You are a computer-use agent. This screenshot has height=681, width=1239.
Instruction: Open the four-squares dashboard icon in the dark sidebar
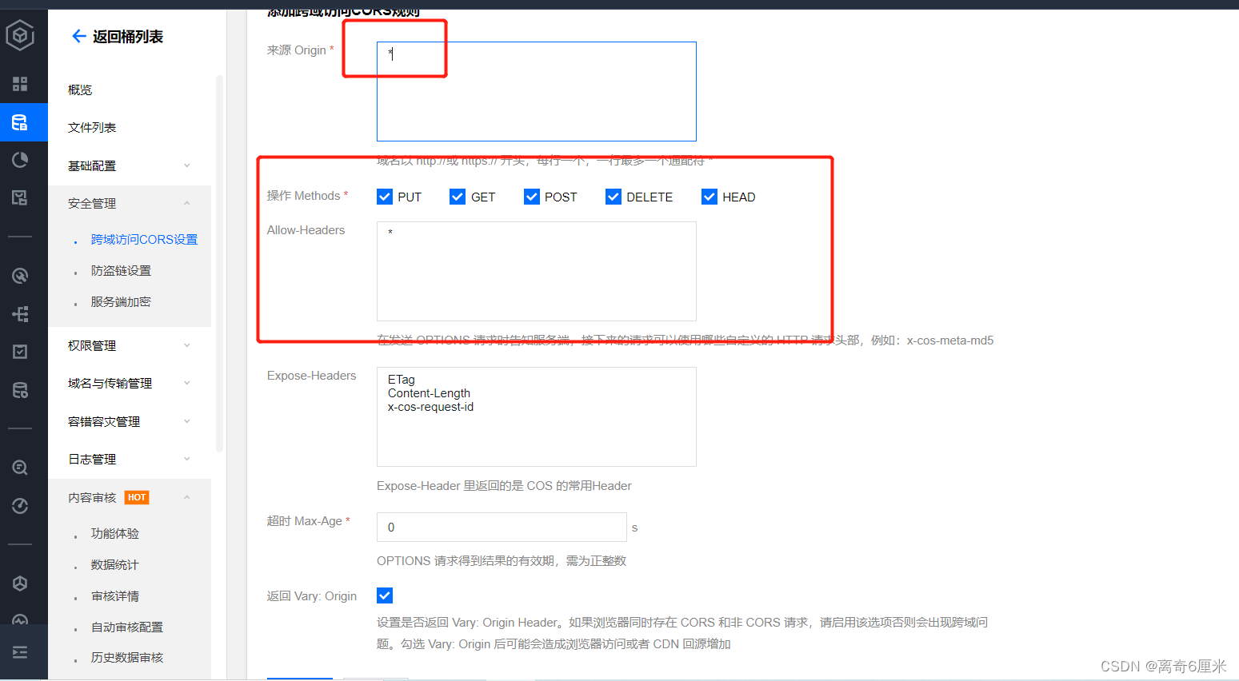click(20, 84)
